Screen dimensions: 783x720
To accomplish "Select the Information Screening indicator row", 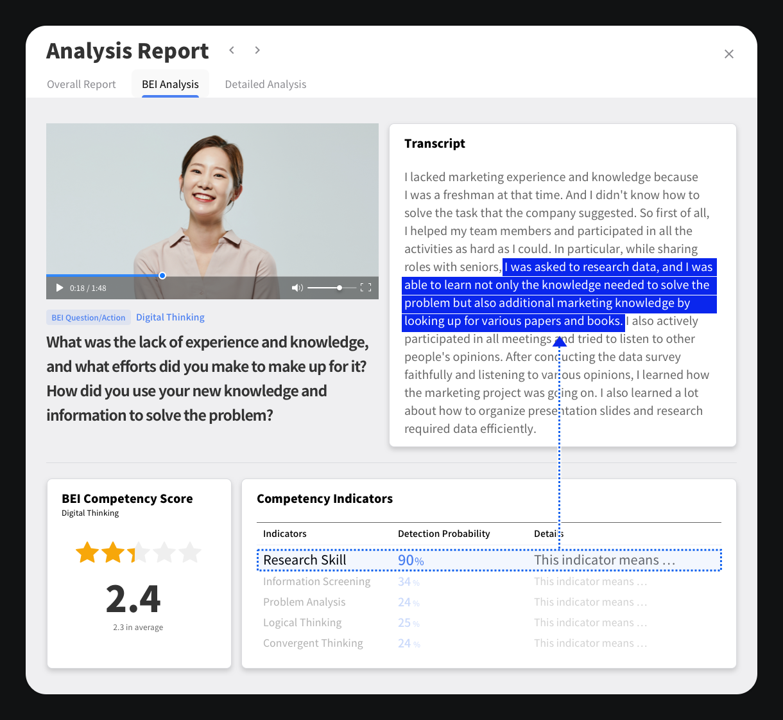I will click(x=316, y=582).
